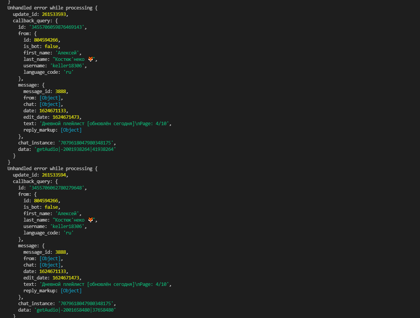420x318 pixels.
Task: Click language_code 'ru' in update 261533593 block
Action: click(68, 72)
